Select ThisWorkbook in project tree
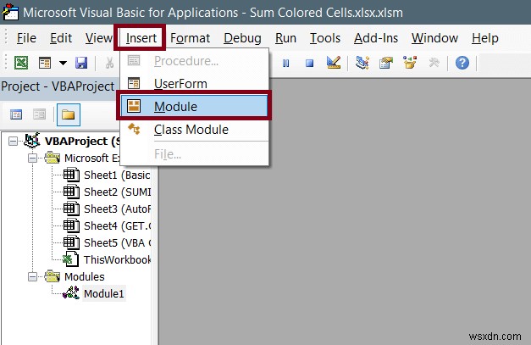 pyautogui.click(x=117, y=259)
